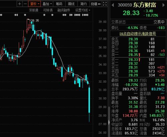Click 金额 value 83.29亿
Image resolution: width=167 pixels, height=137 pixels.
[x=158, y=89]
